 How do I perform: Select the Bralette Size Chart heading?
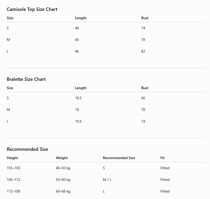pos(26,79)
